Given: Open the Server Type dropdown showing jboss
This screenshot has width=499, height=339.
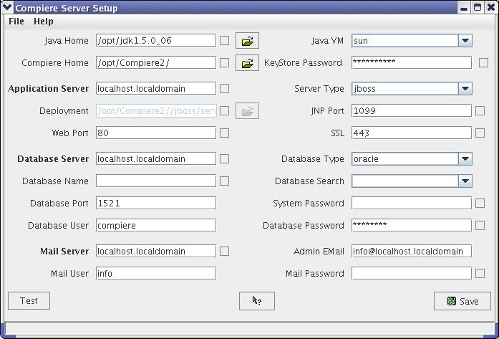Looking at the screenshot, I should 465,89.
